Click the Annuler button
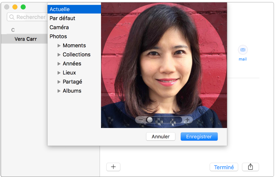Image resolution: width=276 pixels, height=177 pixels. tap(160, 137)
